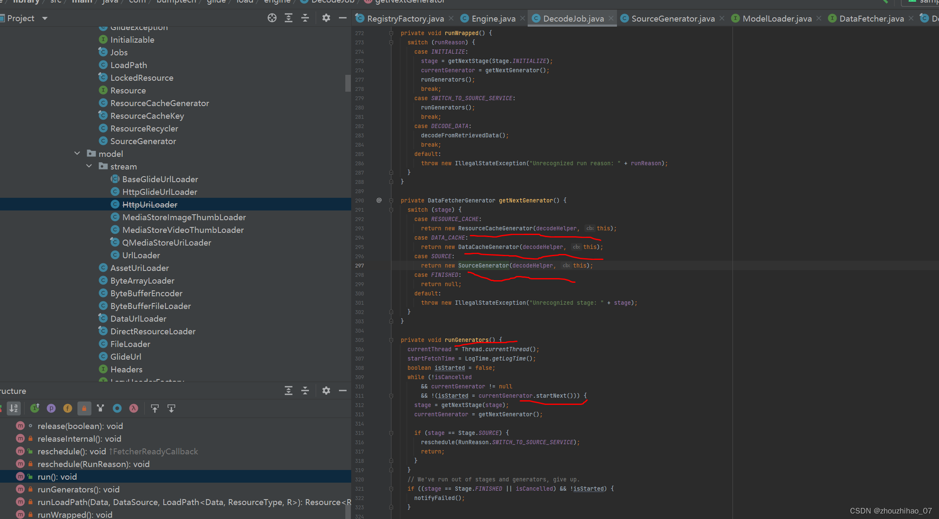
Task: Open the DataFetcher.java tab
Action: tap(871, 18)
